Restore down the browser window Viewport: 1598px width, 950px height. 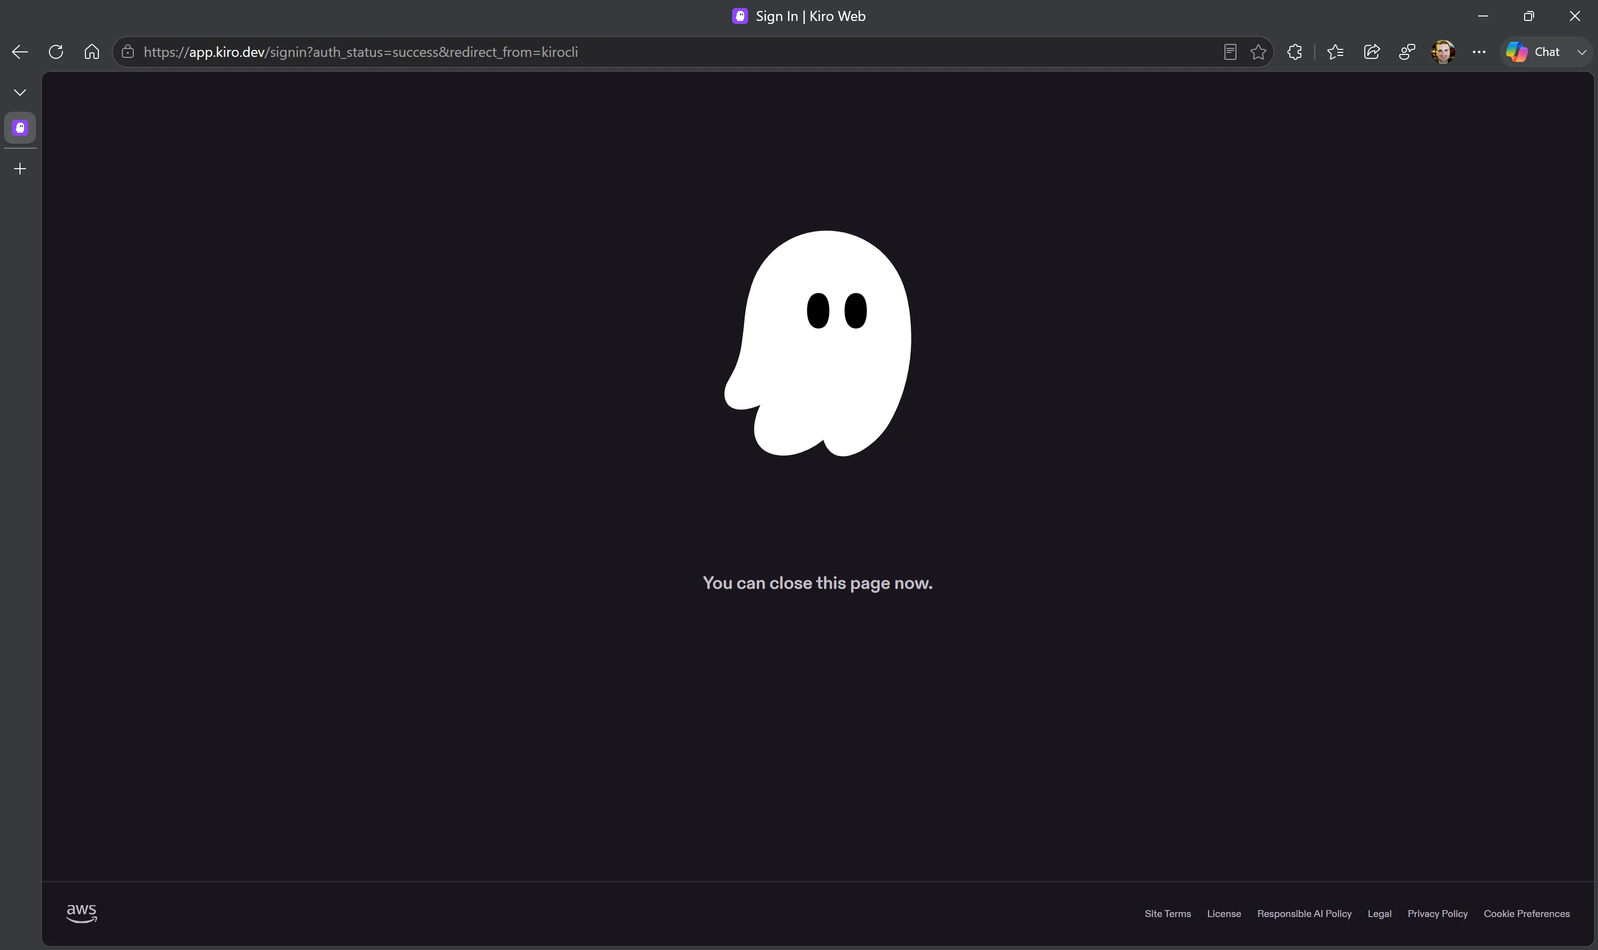(1529, 16)
